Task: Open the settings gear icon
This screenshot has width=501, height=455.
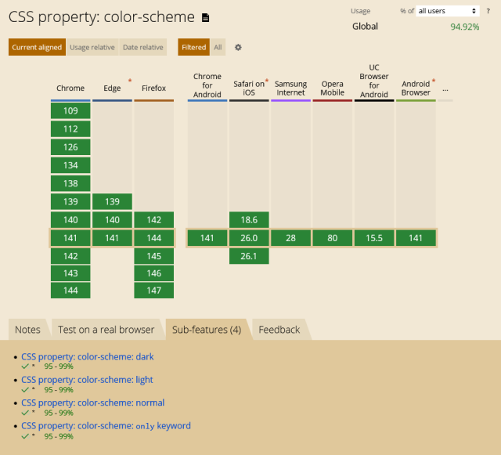Action: (238, 47)
